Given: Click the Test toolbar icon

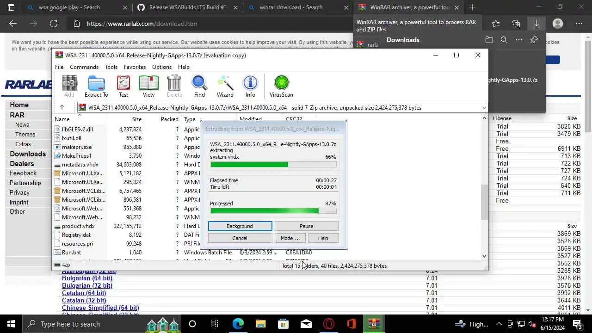Looking at the screenshot, I should pos(123,86).
